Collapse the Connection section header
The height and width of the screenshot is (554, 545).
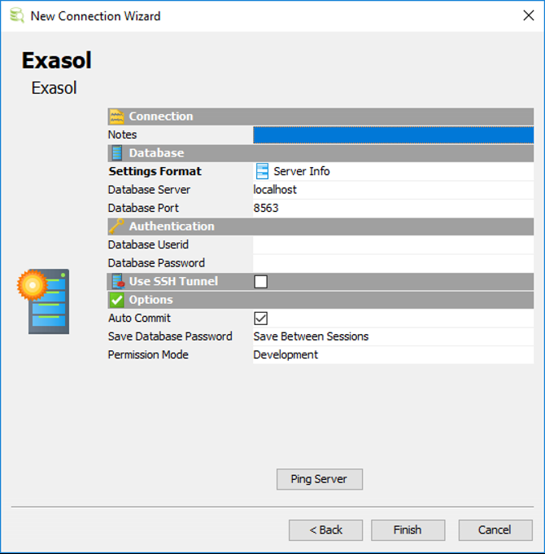click(x=320, y=117)
